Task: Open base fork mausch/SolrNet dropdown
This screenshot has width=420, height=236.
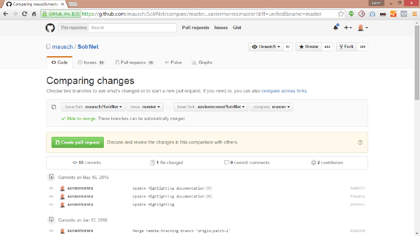Action: tap(93, 107)
